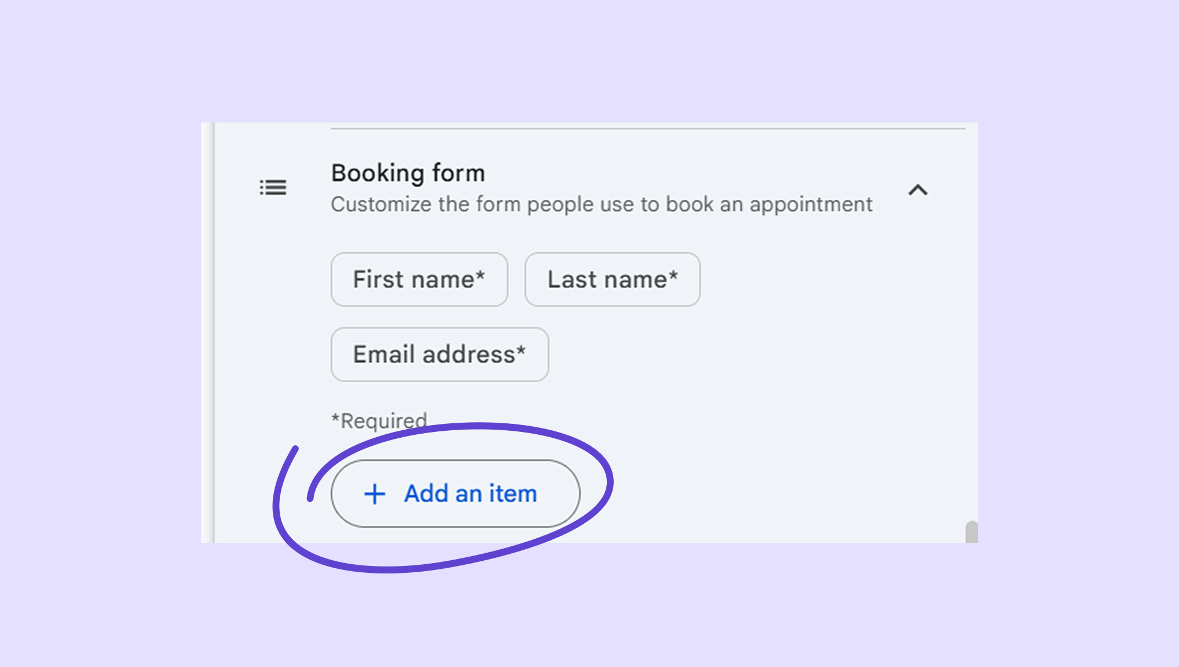1179x667 pixels.
Task: Select the Email address* field chip
Action: coord(439,355)
